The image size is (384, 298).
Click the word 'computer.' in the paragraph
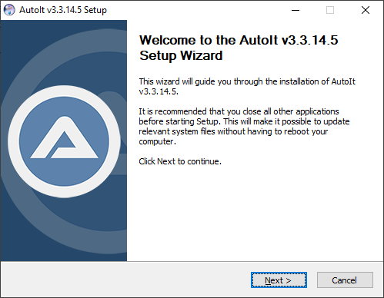158,141
